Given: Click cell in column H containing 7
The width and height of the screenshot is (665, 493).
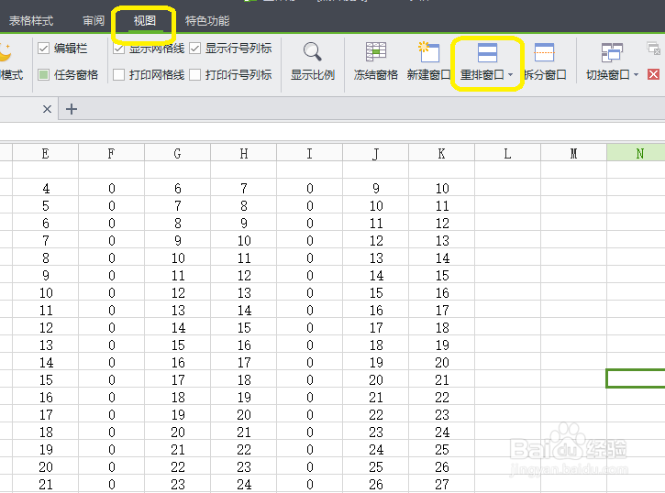Looking at the screenshot, I should 244,188.
